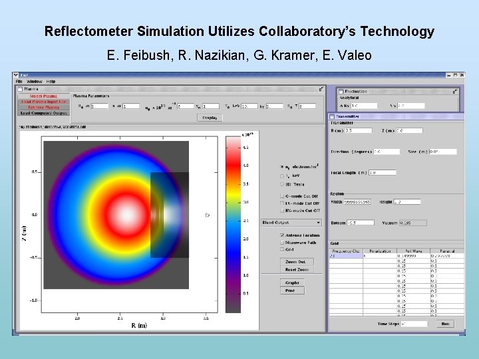The height and width of the screenshot is (359, 479).
Task: Click the Time Steps field
Action: click(414, 324)
